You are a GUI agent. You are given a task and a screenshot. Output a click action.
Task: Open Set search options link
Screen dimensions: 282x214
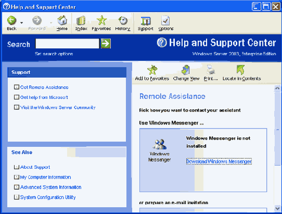tap(54, 54)
